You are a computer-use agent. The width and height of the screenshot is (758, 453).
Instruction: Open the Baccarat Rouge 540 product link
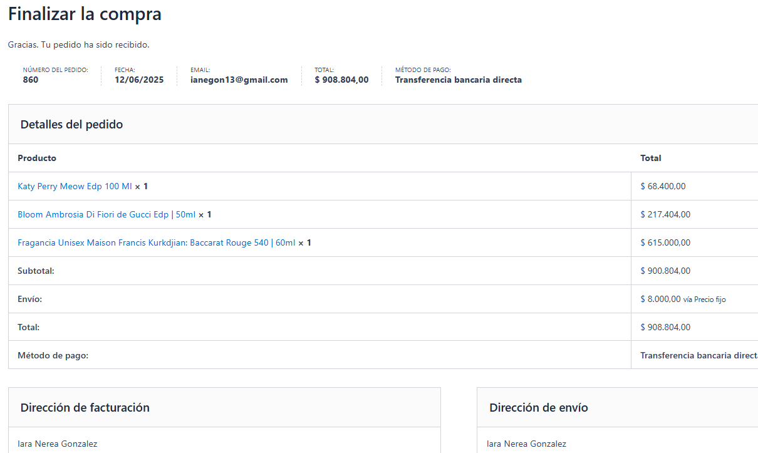click(x=156, y=242)
